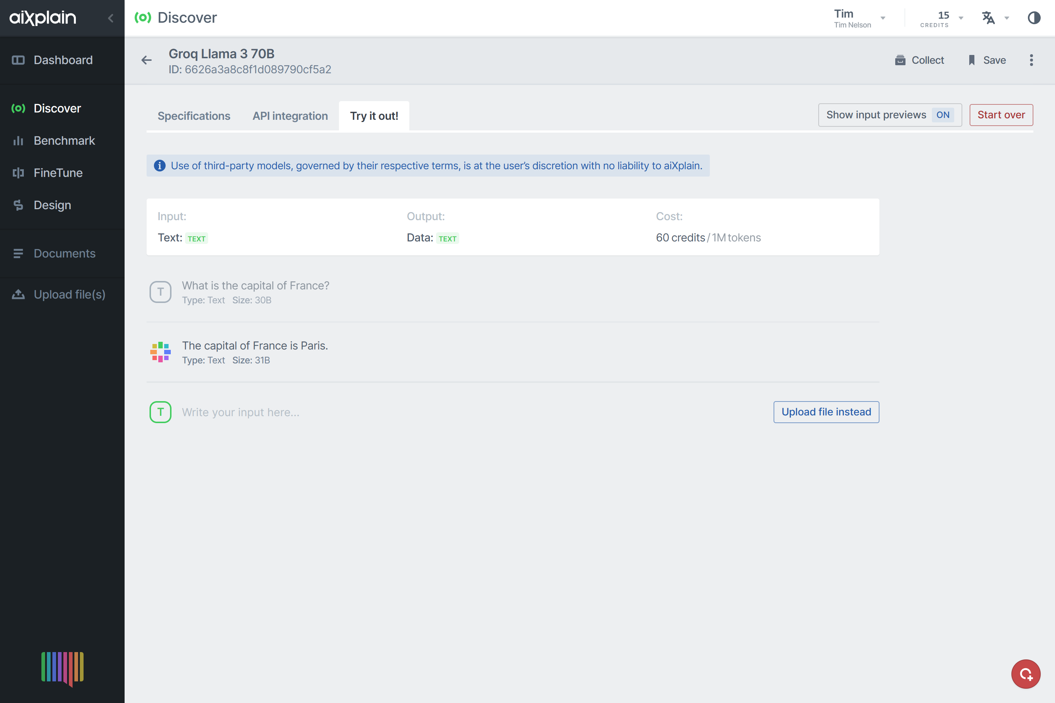Click the Documents lines icon
1055x703 pixels.
18,254
